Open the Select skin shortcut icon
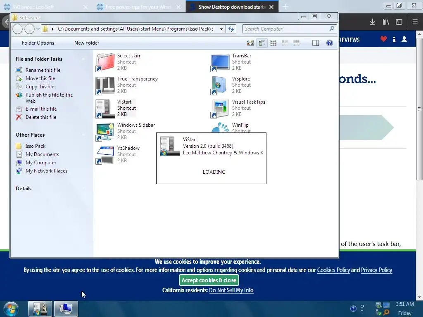The image size is (423, 317). (105, 62)
